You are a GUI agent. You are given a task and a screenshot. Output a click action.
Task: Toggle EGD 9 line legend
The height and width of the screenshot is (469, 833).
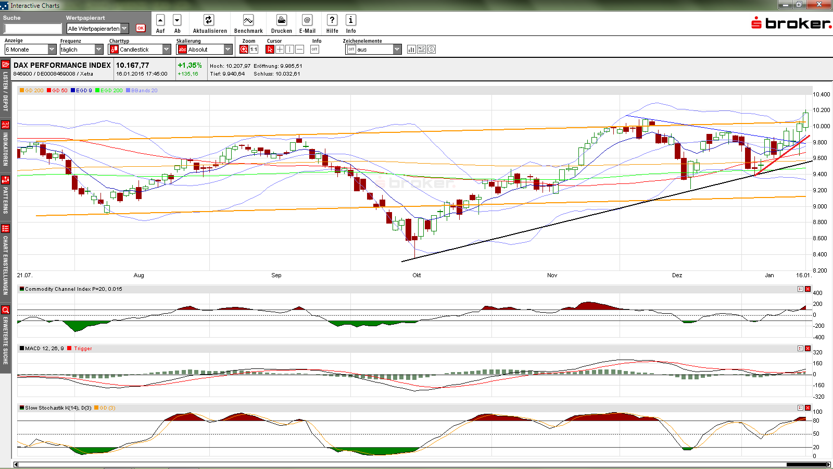82,91
